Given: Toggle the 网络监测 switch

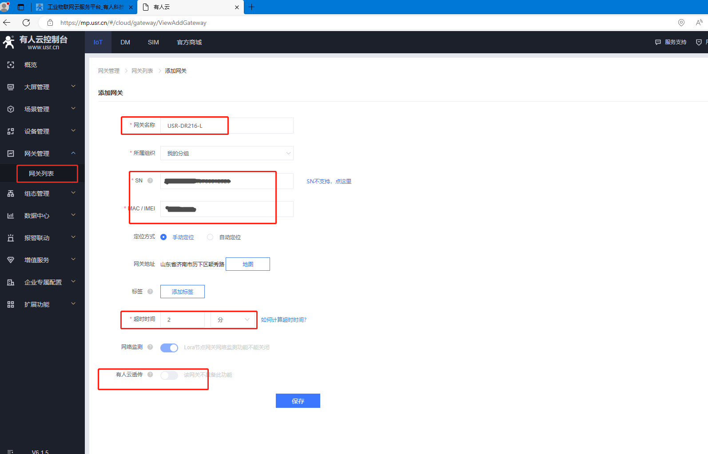Looking at the screenshot, I should click(x=169, y=348).
